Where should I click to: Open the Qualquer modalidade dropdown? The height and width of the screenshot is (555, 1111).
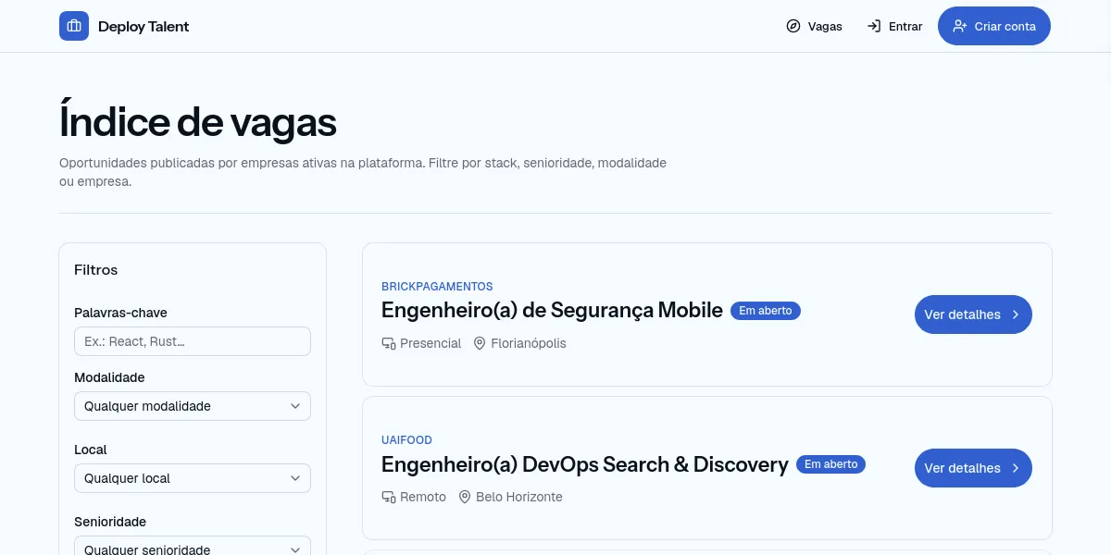point(193,406)
